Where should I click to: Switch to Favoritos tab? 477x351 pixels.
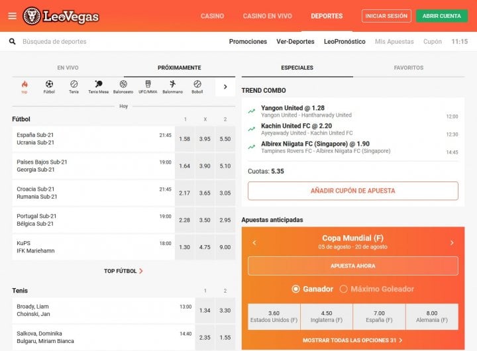pos(409,68)
